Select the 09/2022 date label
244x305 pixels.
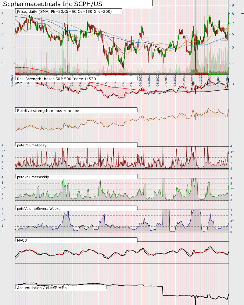point(184,81)
